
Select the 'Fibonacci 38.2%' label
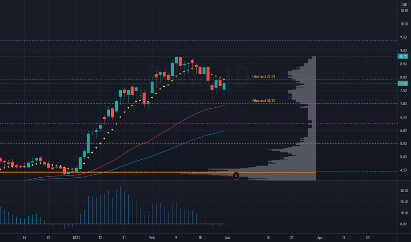pos(264,101)
